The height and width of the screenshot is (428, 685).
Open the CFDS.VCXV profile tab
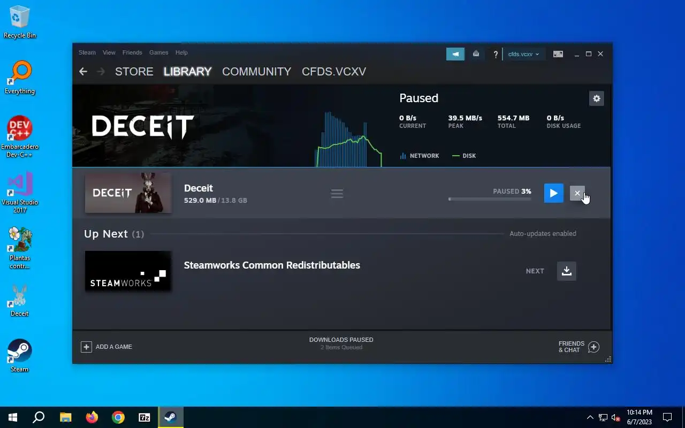[334, 72]
